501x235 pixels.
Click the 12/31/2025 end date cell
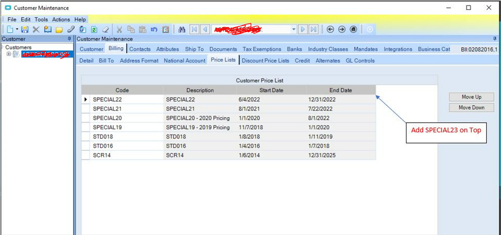pyautogui.click(x=341, y=155)
